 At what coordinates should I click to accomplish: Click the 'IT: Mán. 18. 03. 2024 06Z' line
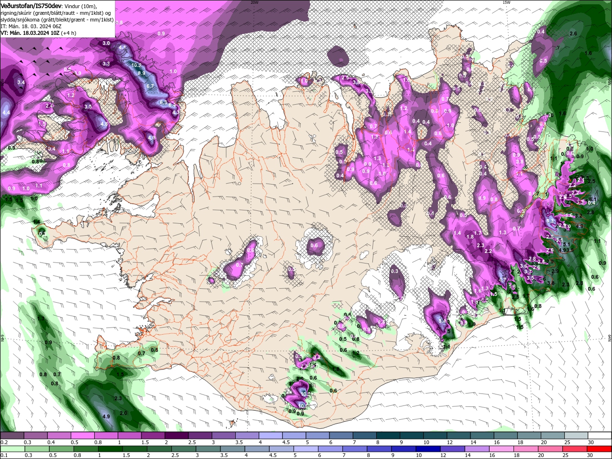30,26
